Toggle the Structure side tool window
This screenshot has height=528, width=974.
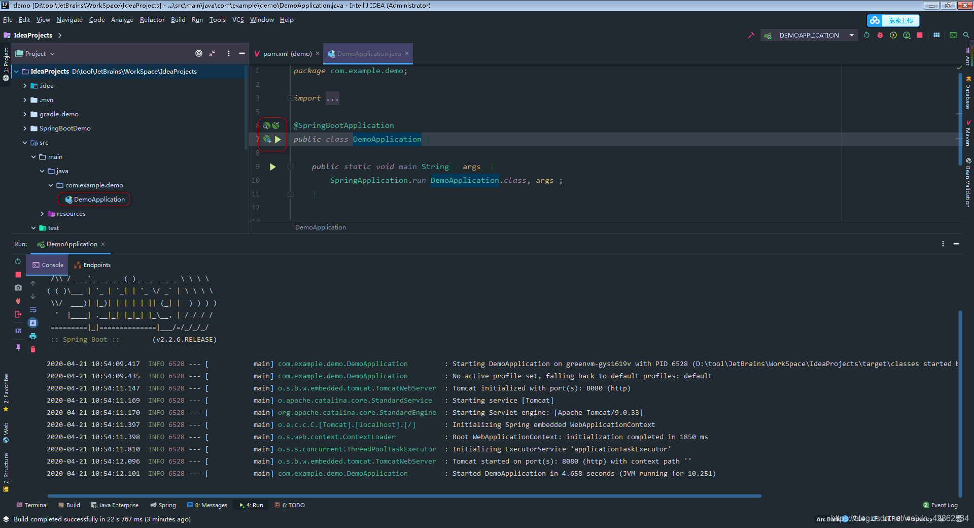coord(6,472)
